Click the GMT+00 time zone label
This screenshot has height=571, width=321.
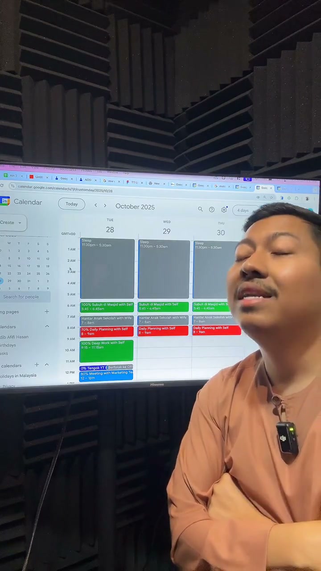[x=68, y=234]
